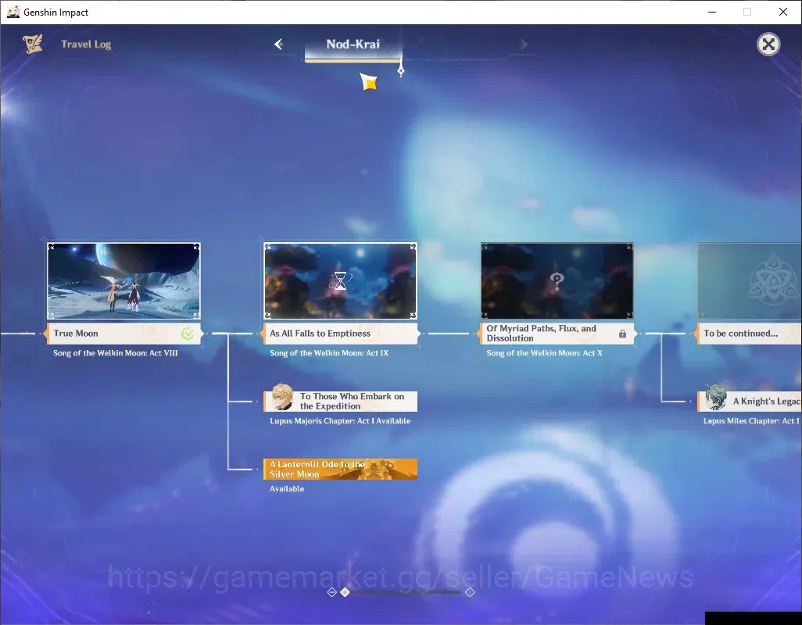Click 'Song of the Welkin Moon: Act VIII' text
Viewport: 802px width, 625px height.
(116, 353)
